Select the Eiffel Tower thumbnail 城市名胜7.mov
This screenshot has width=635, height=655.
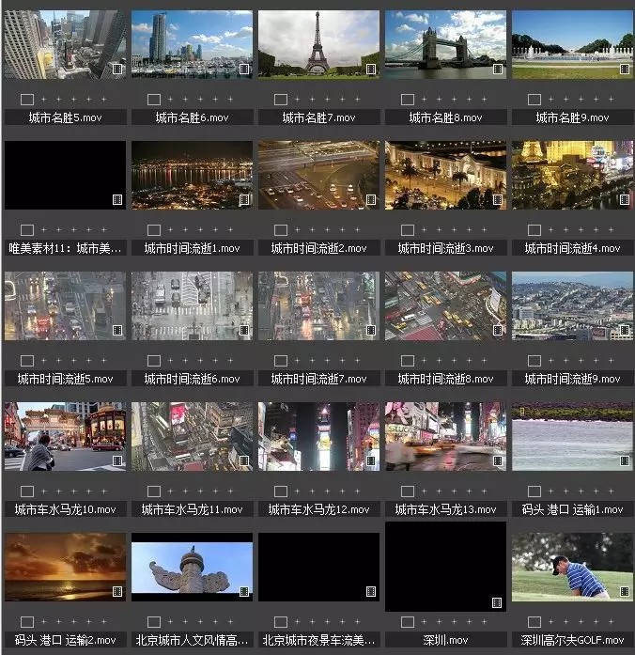point(318,44)
